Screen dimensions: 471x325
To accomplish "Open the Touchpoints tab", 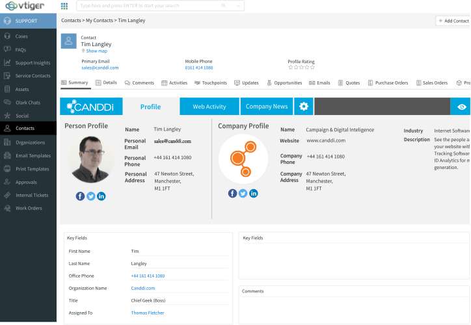I will (x=211, y=83).
